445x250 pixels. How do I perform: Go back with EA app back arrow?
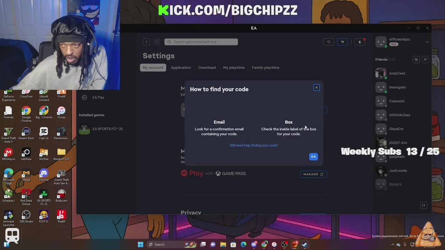pos(146,42)
